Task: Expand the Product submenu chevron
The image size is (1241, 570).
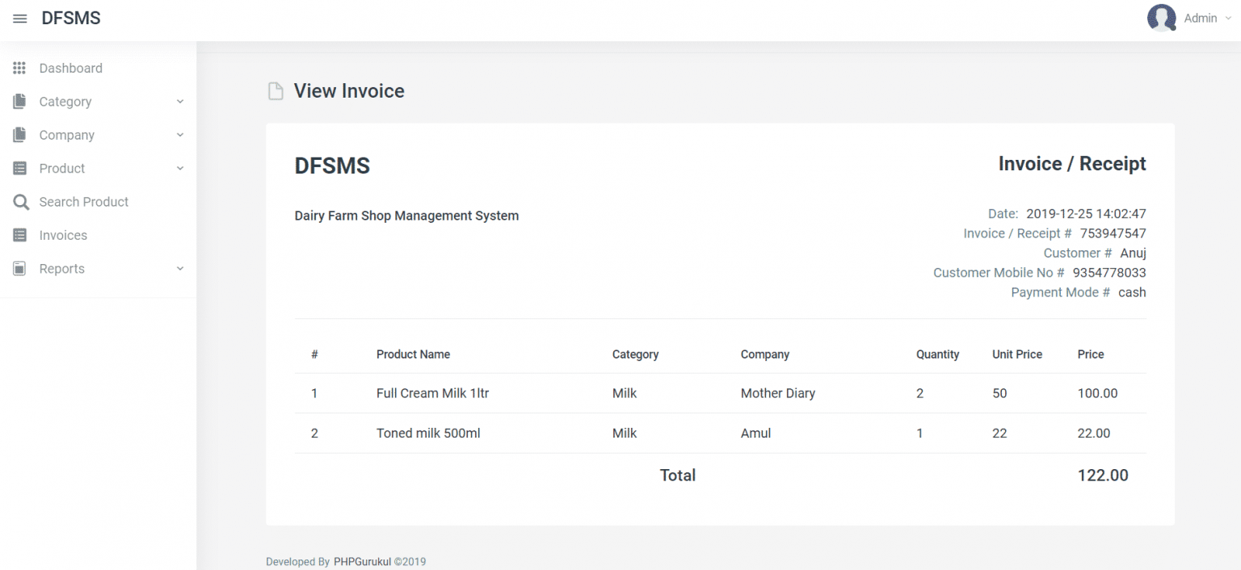Action: pyautogui.click(x=180, y=169)
